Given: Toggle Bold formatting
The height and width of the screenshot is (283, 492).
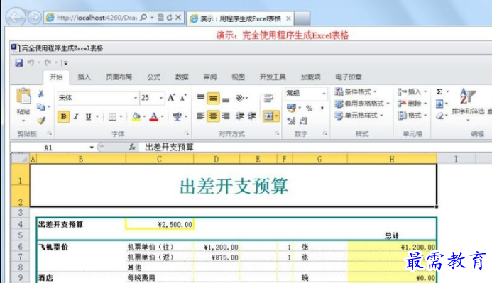Looking at the screenshot, I should (x=63, y=116).
